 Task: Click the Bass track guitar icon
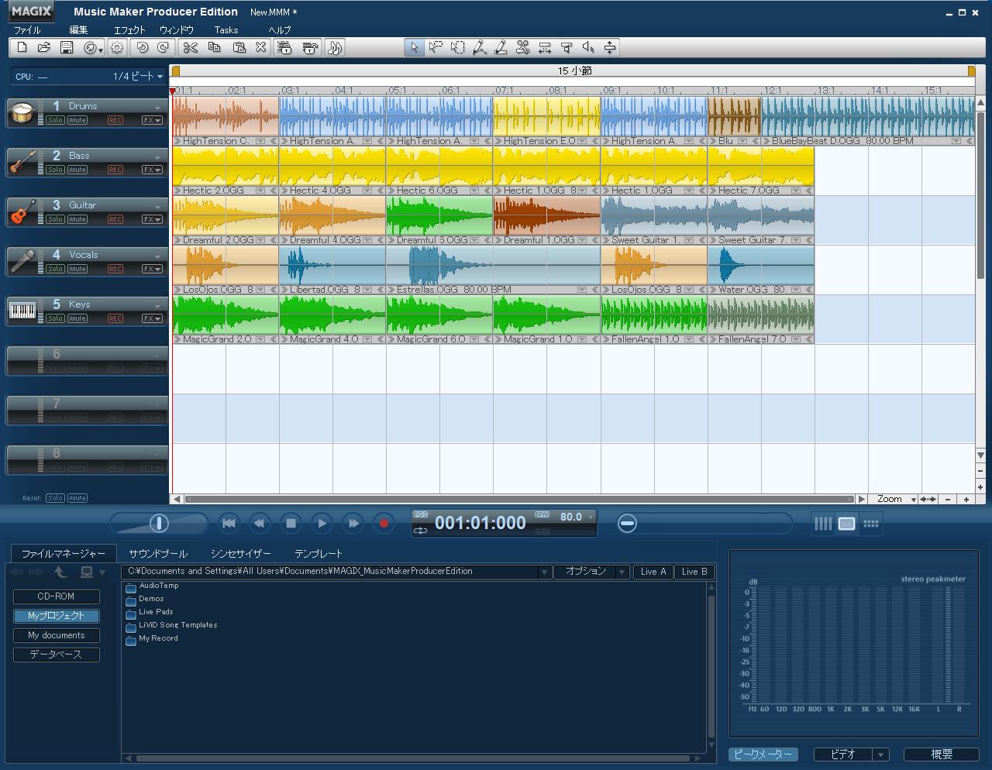coord(22,163)
